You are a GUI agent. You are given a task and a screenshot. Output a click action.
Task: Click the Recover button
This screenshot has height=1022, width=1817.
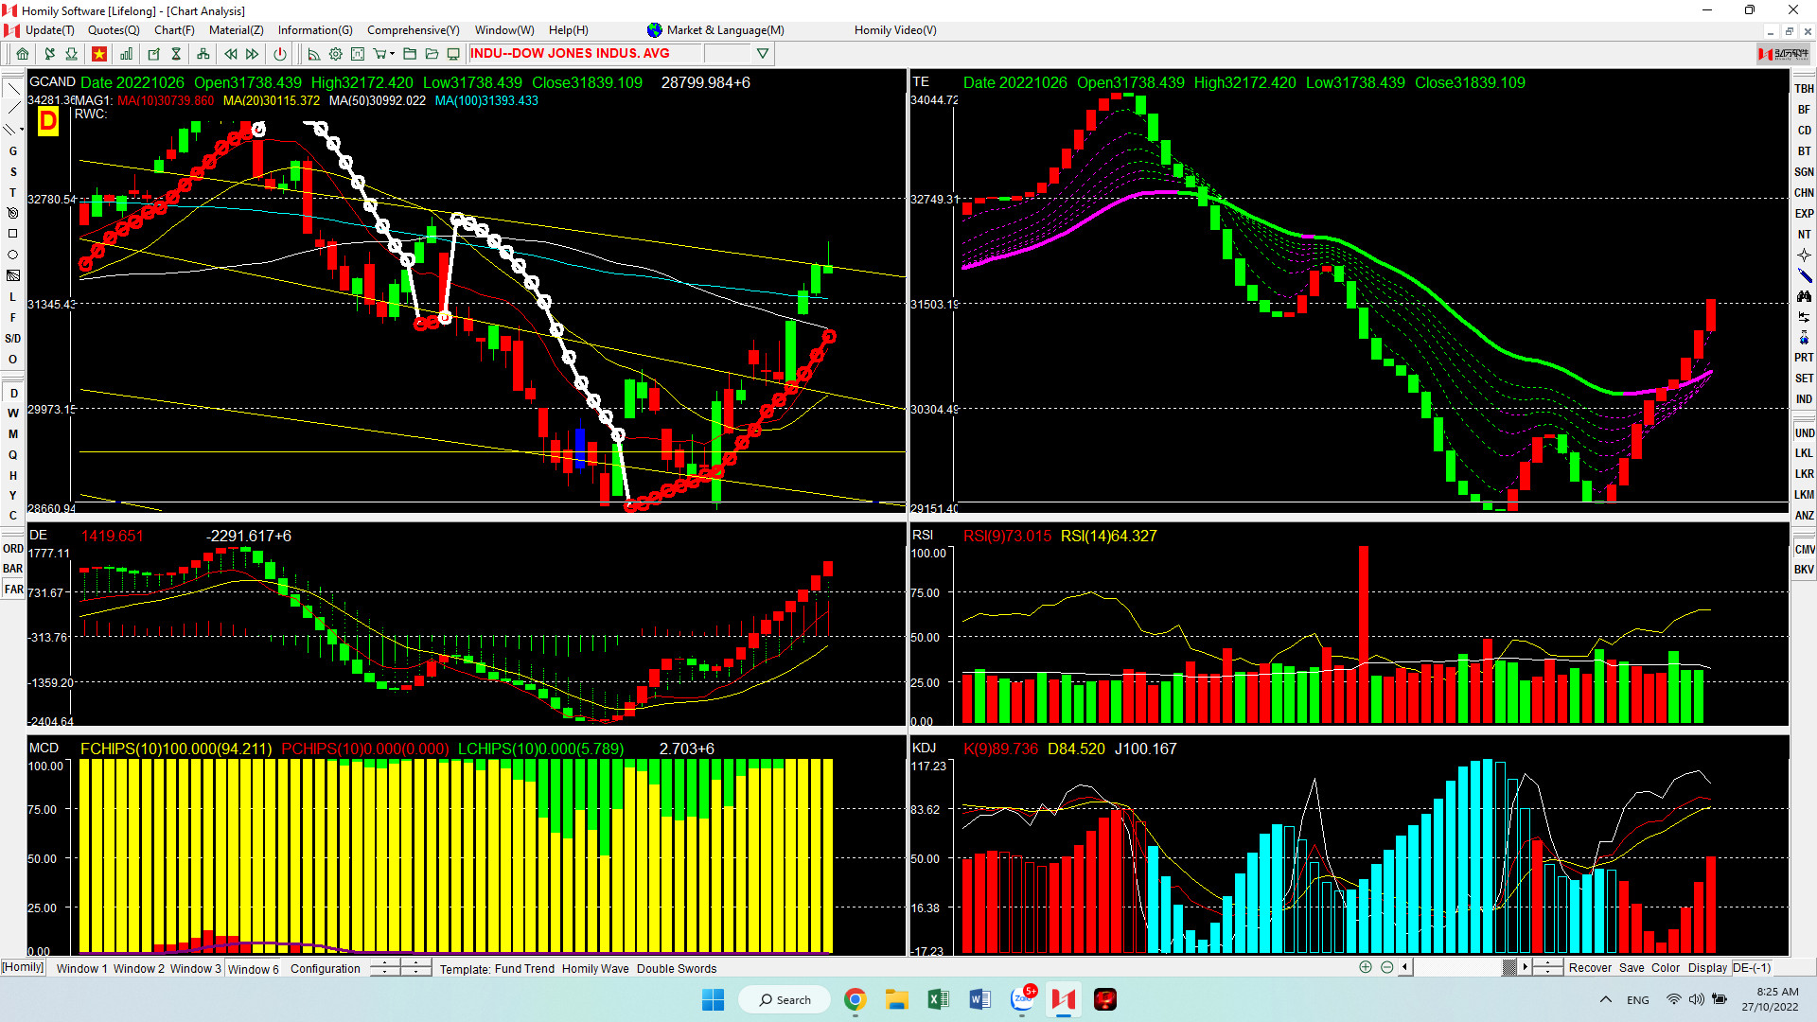pyautogui.click(x=1589, y=967)
